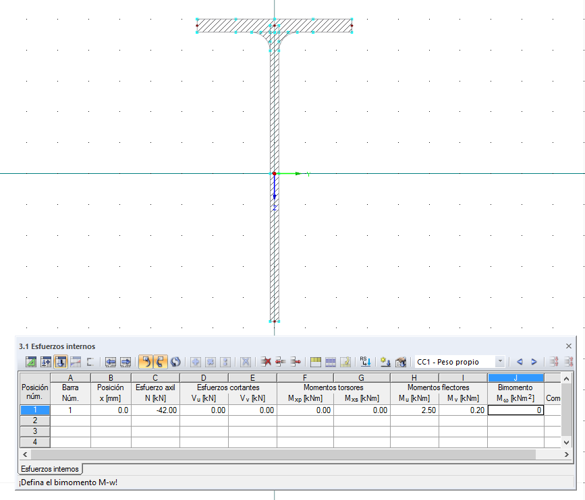Click the hand over table icon

[x=401, y=362]
